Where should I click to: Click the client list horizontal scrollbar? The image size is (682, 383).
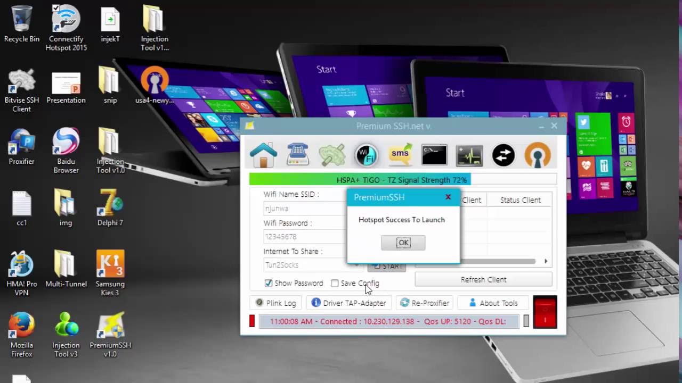tap(497, 261)
